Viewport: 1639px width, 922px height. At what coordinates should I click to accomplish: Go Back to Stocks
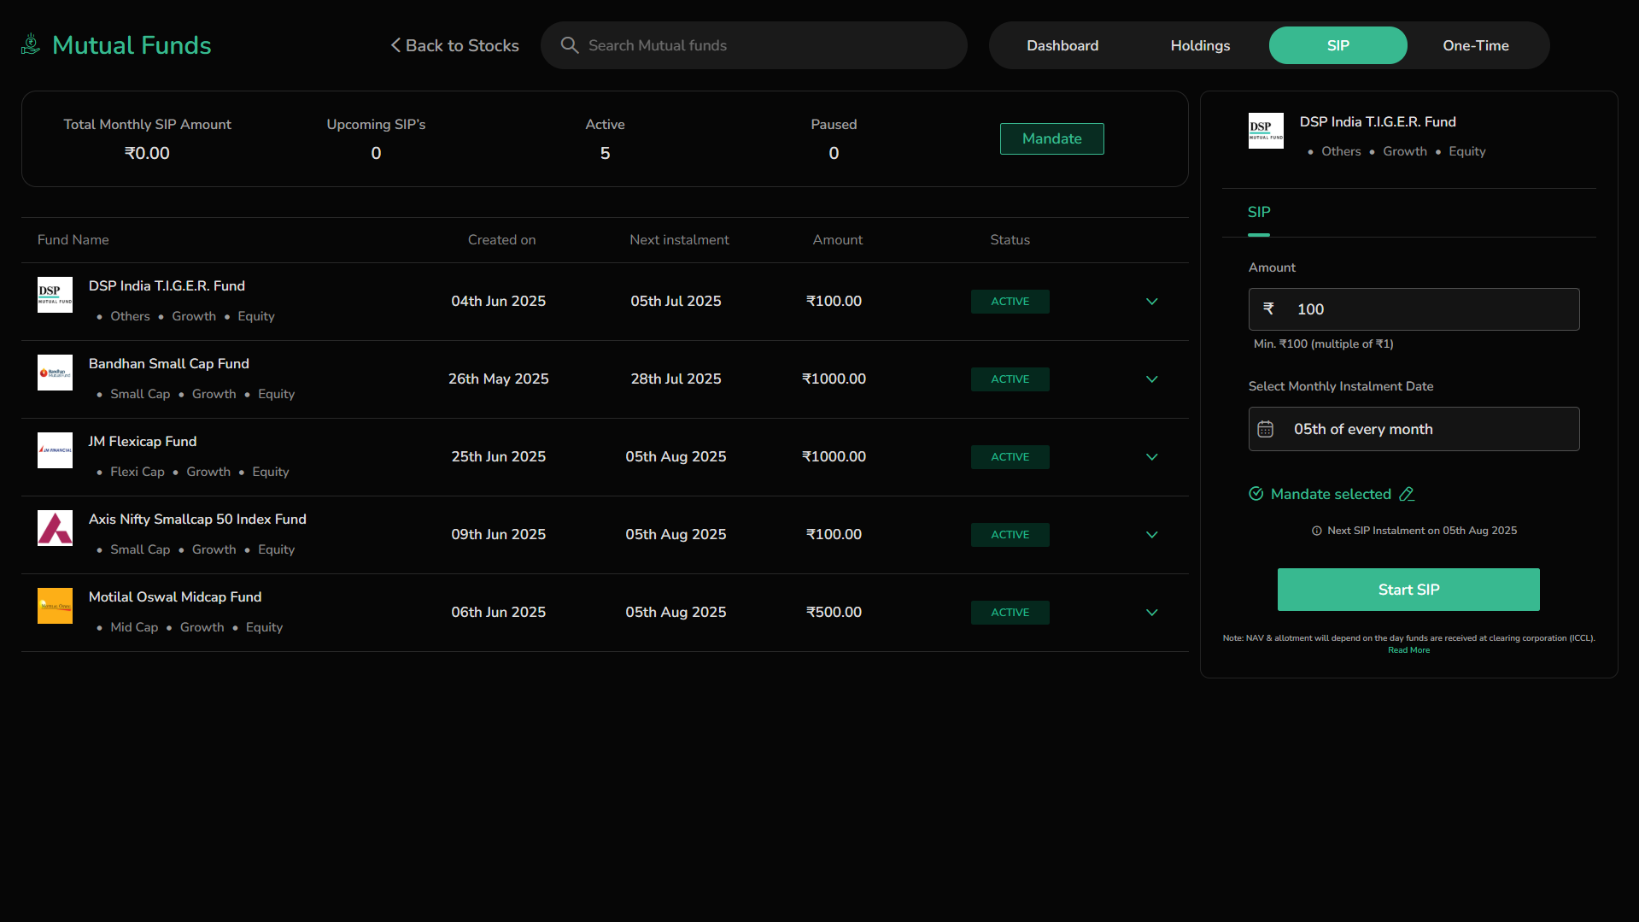454,45
